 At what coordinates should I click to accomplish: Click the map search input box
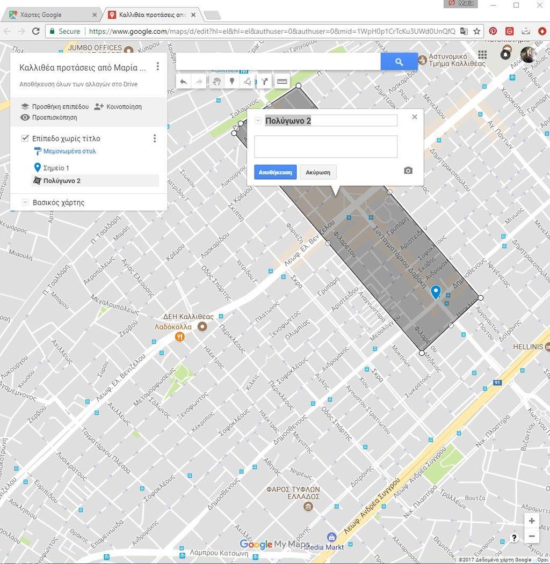point(278,62)
